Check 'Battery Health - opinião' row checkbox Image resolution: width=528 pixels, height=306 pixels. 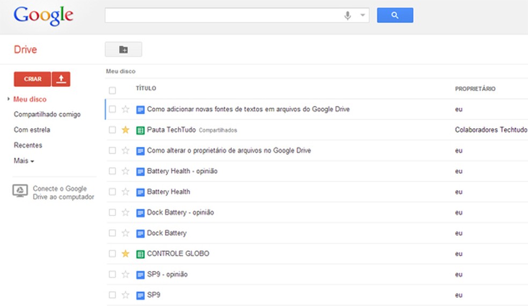(112, 171)
